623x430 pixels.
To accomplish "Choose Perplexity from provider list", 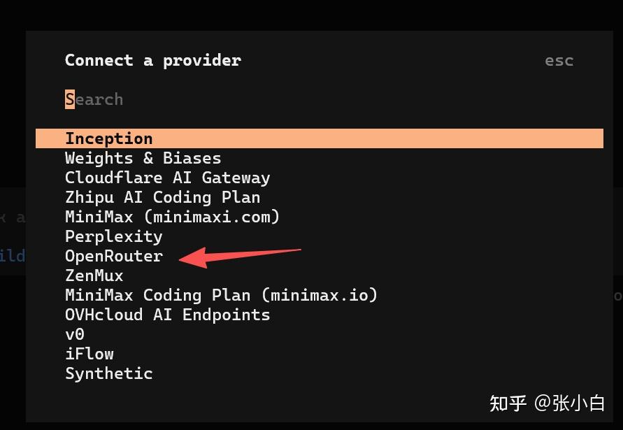I will [x=113, y=236].
